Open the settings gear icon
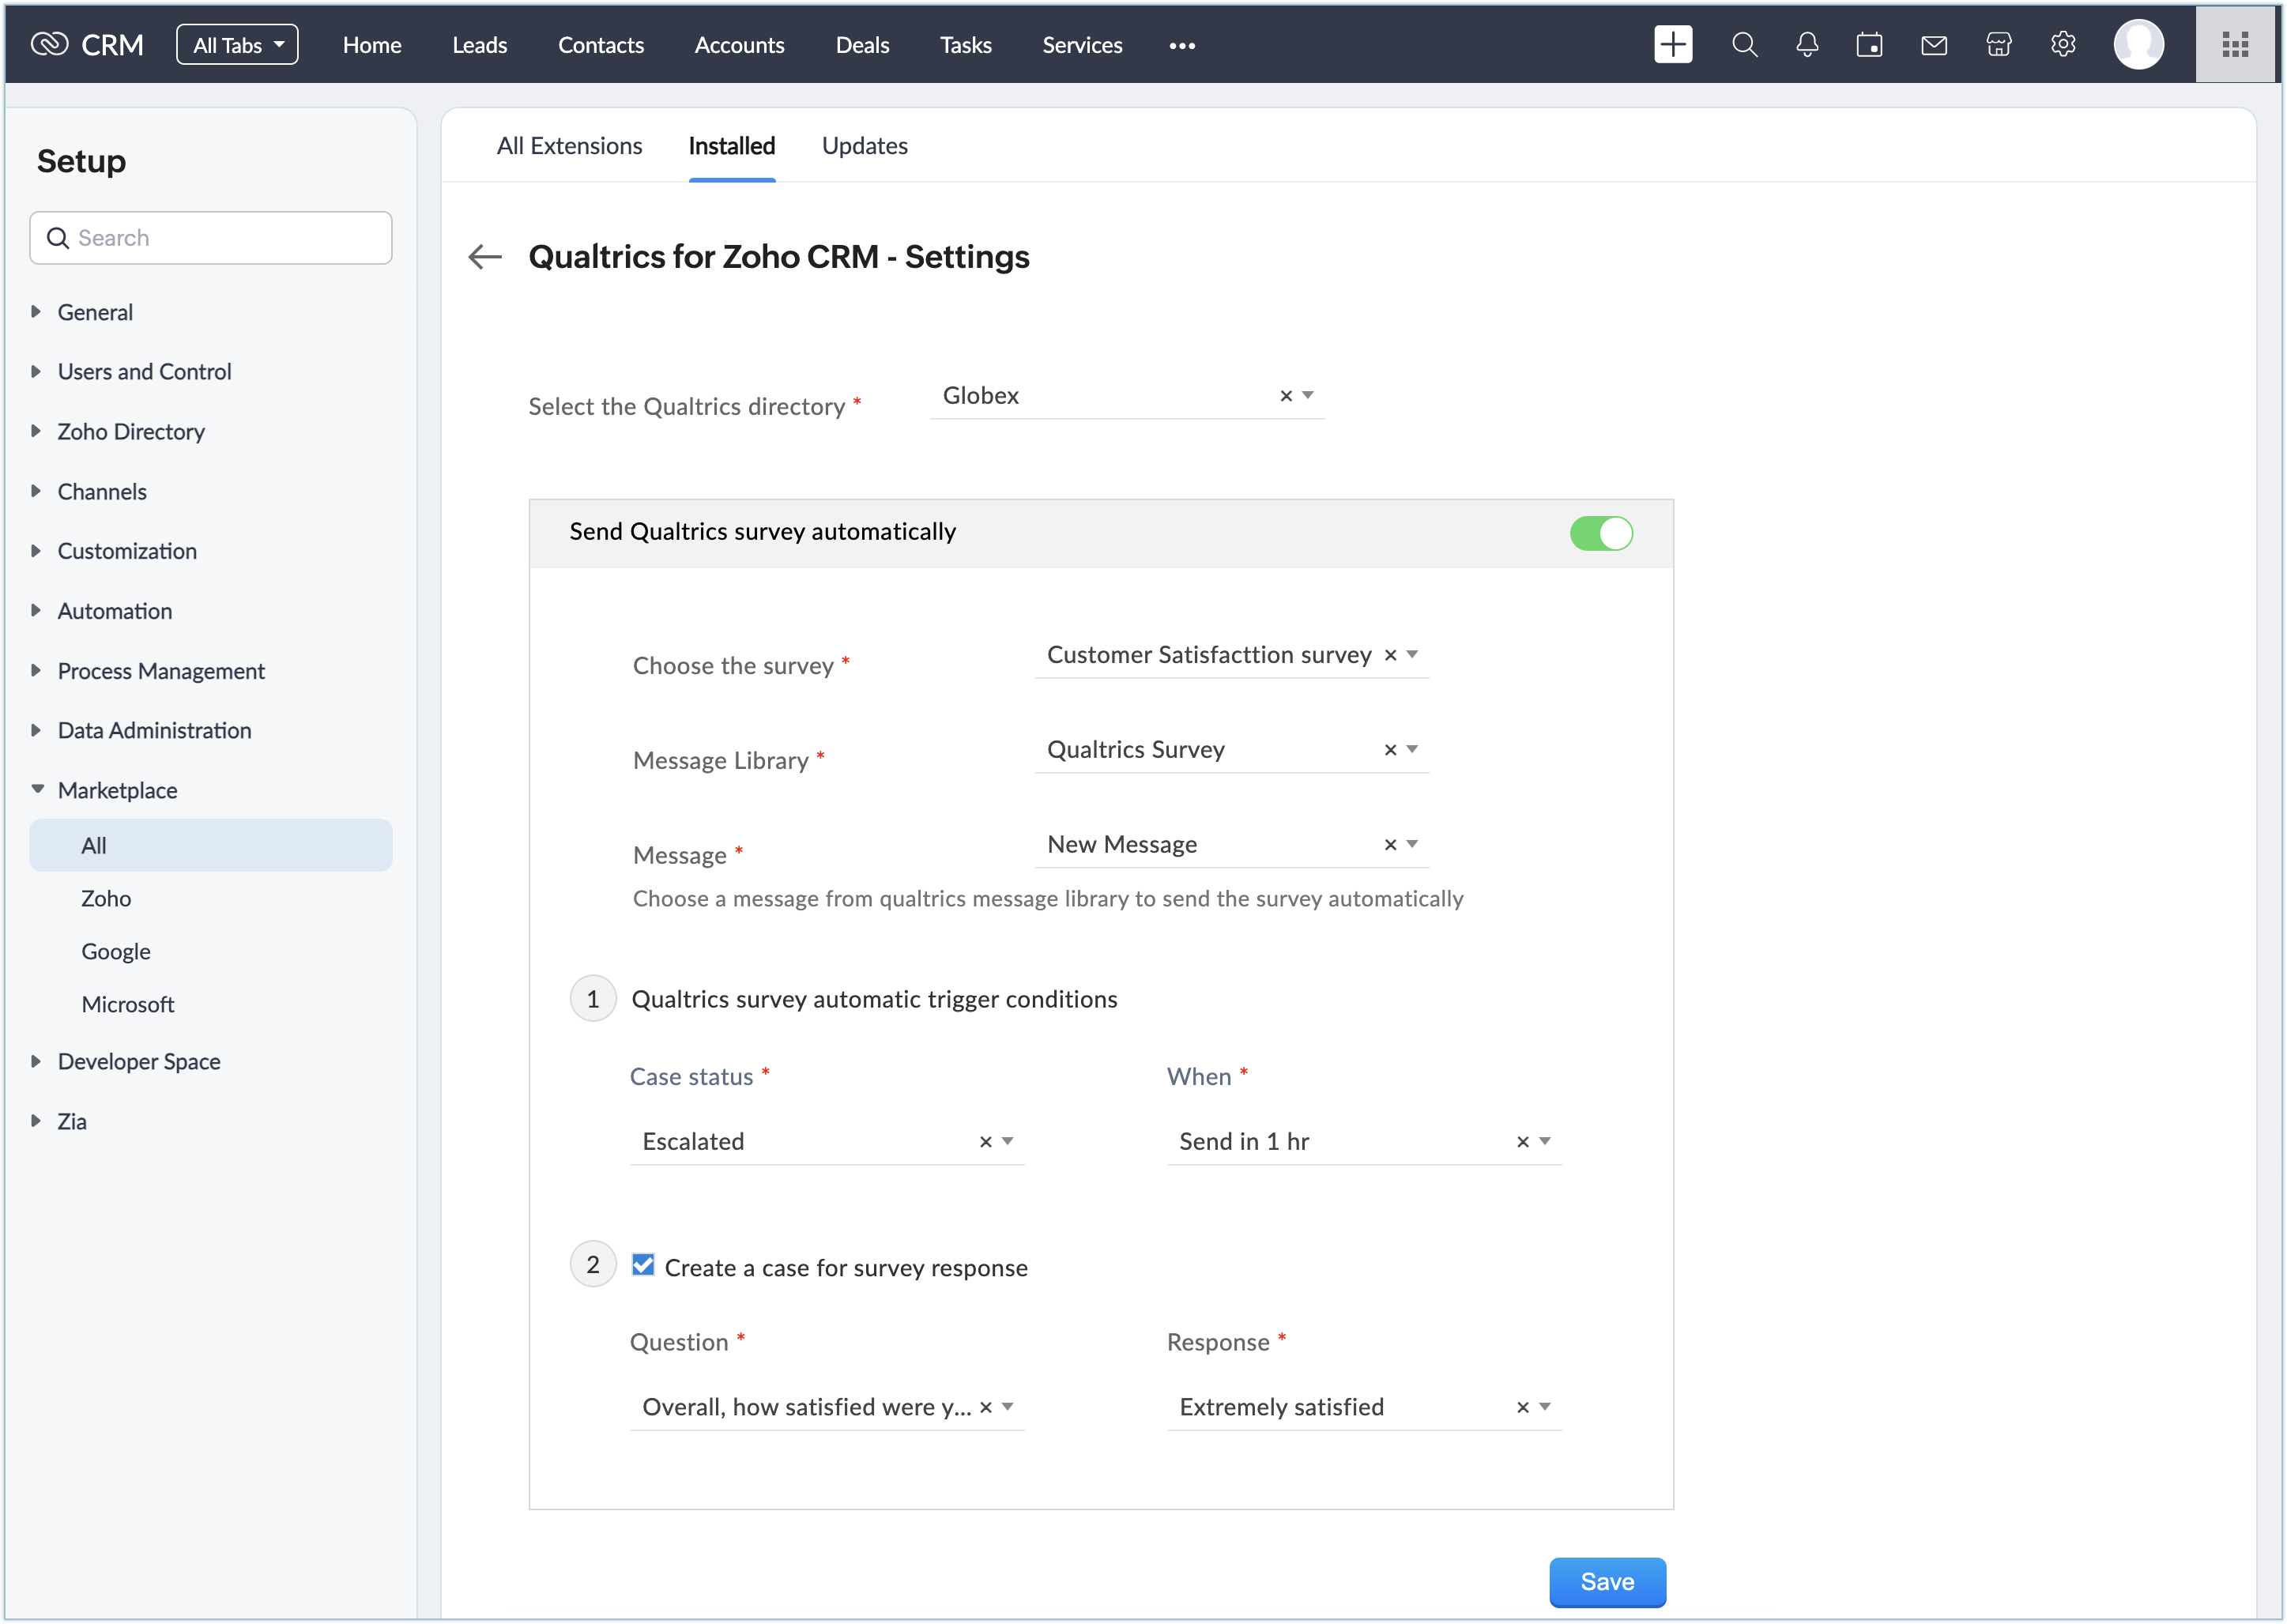The height and width of the screenshot is (1624, 2287). [x=2062, y=45]
